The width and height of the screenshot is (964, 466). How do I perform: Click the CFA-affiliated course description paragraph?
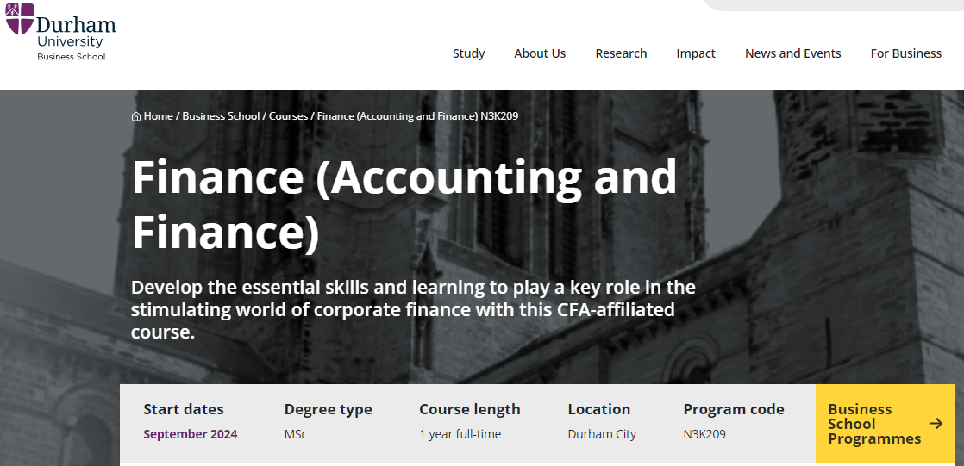click(413, 309)
